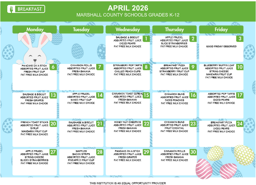Open the Monday column header
Viewport: 256px width, 185px height.
35,29
